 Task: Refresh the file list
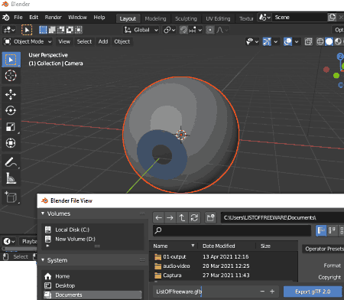pos(194,217)
